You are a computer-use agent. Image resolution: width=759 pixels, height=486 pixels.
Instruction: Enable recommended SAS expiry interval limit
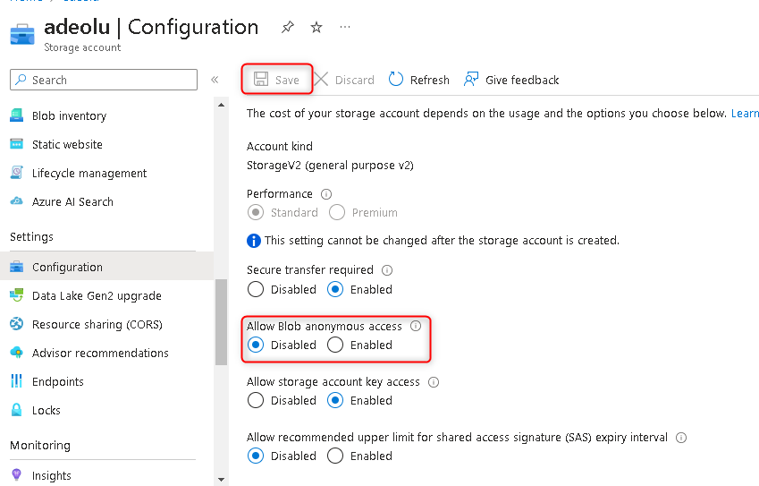click(335, 456)
